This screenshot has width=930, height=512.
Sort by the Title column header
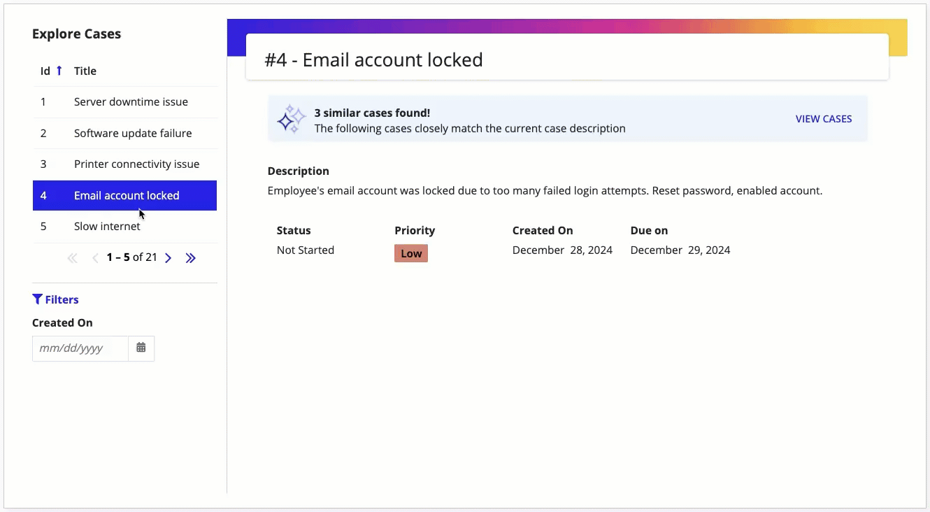(x=85, y=71)
